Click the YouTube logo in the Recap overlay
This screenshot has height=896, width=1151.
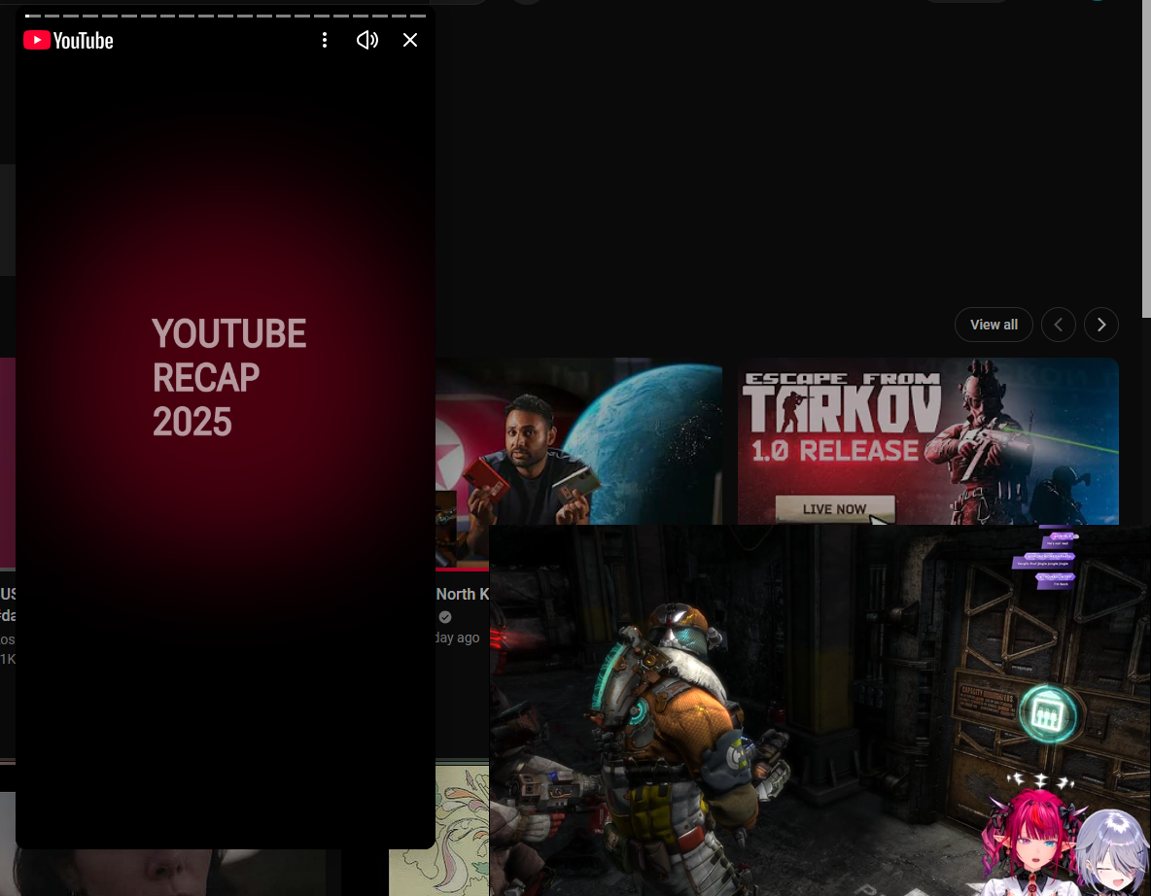coord(68,40)
